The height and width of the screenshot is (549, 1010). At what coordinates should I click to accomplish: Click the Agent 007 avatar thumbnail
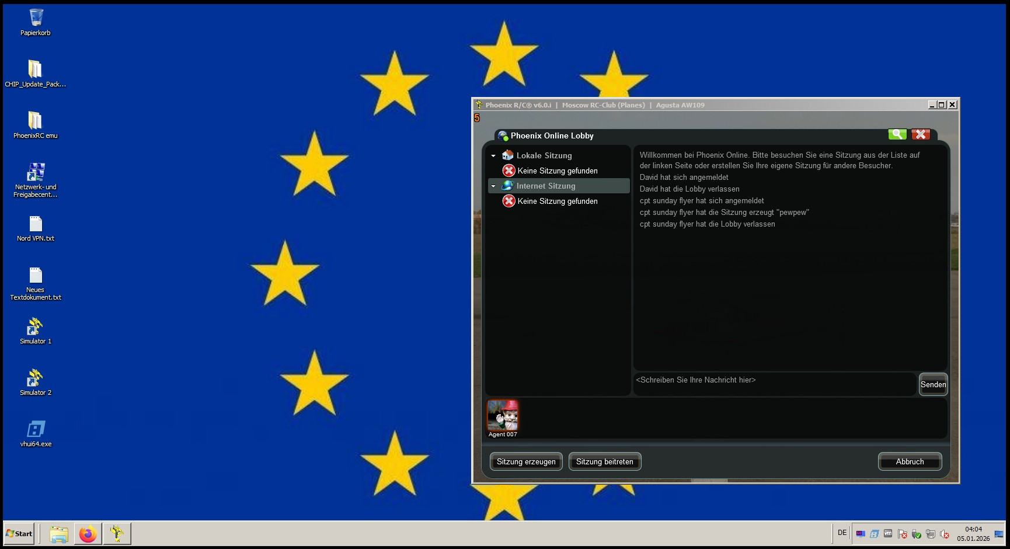[x=503, y=416]
